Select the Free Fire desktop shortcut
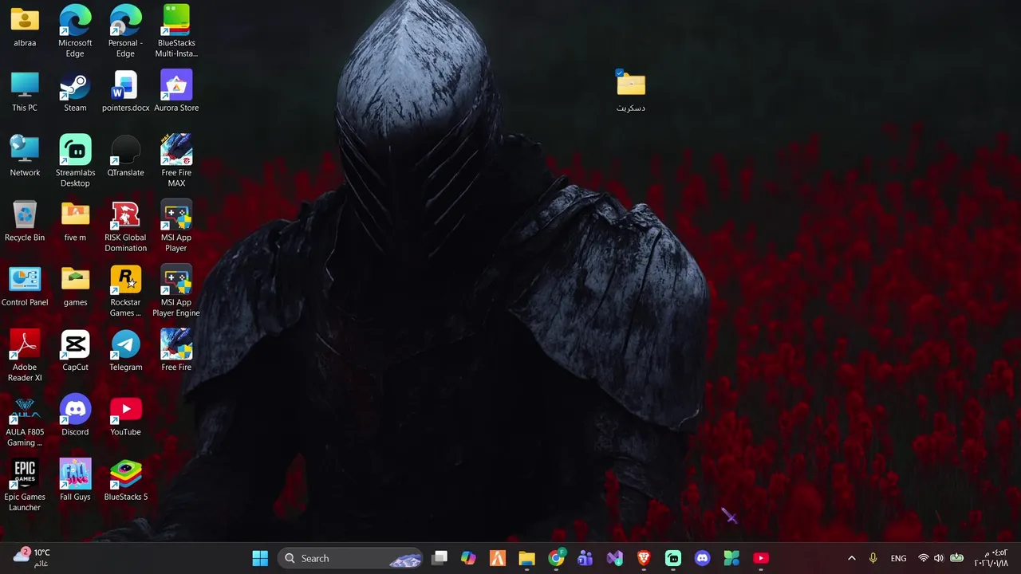Image resolution: width=1021 pixels, height=574 pixels. (x=176, y=351)
